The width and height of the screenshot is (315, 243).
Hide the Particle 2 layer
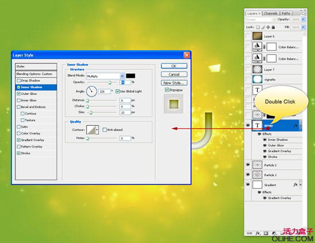point(248,165)
